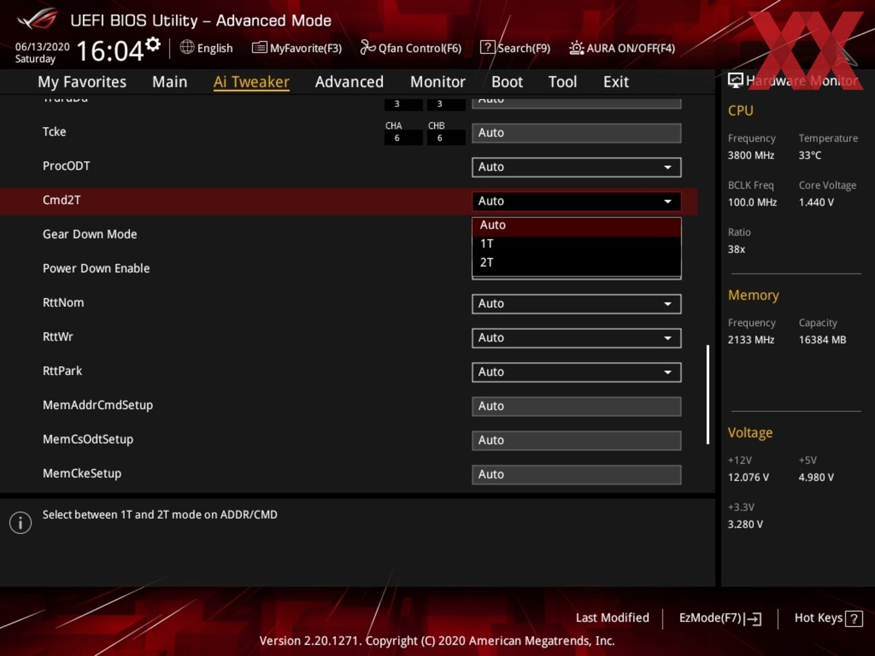Screen dimensions: 875x656
Task: Click the EzMode exit arrow icon
Action: [753, 619]
